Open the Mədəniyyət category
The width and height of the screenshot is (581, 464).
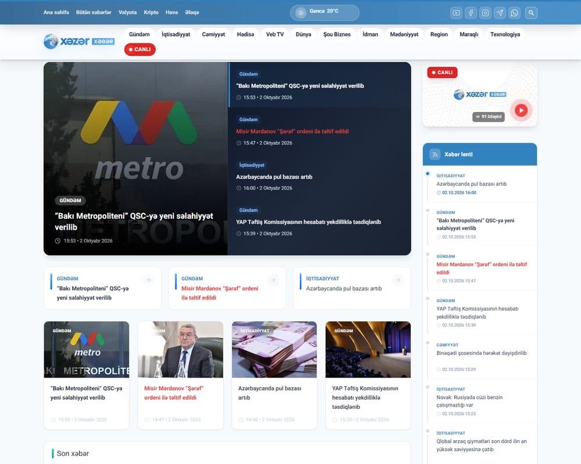coord(404,34)
